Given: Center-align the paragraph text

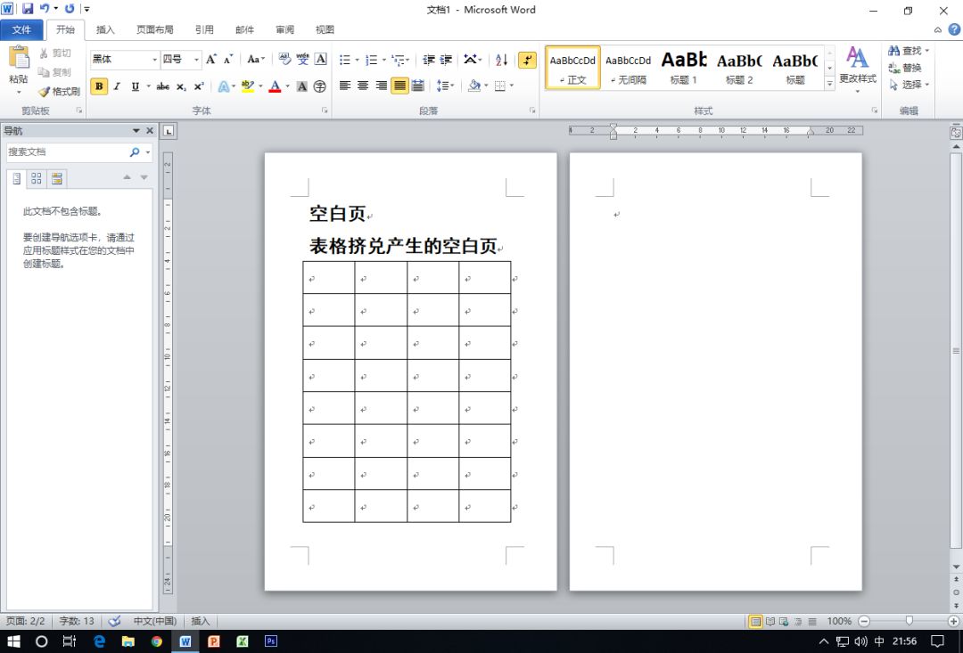Looking at the screenshot, I should coord(363,86).
